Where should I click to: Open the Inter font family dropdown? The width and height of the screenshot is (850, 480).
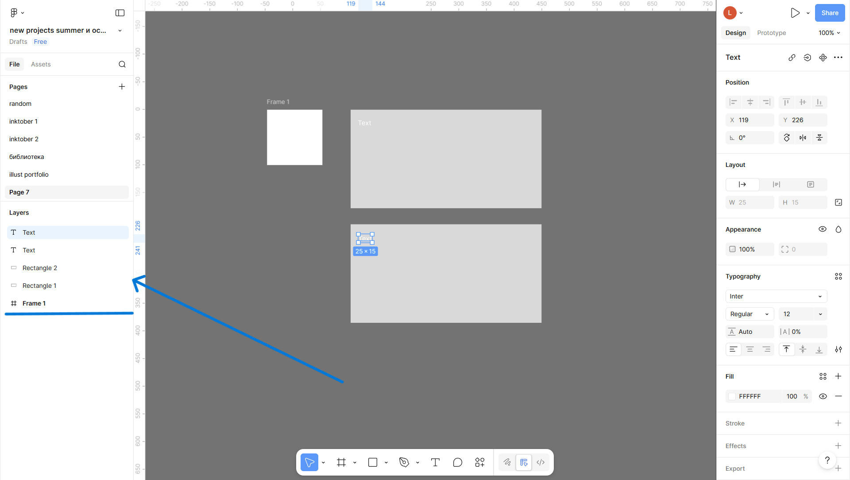click(776, 296)
